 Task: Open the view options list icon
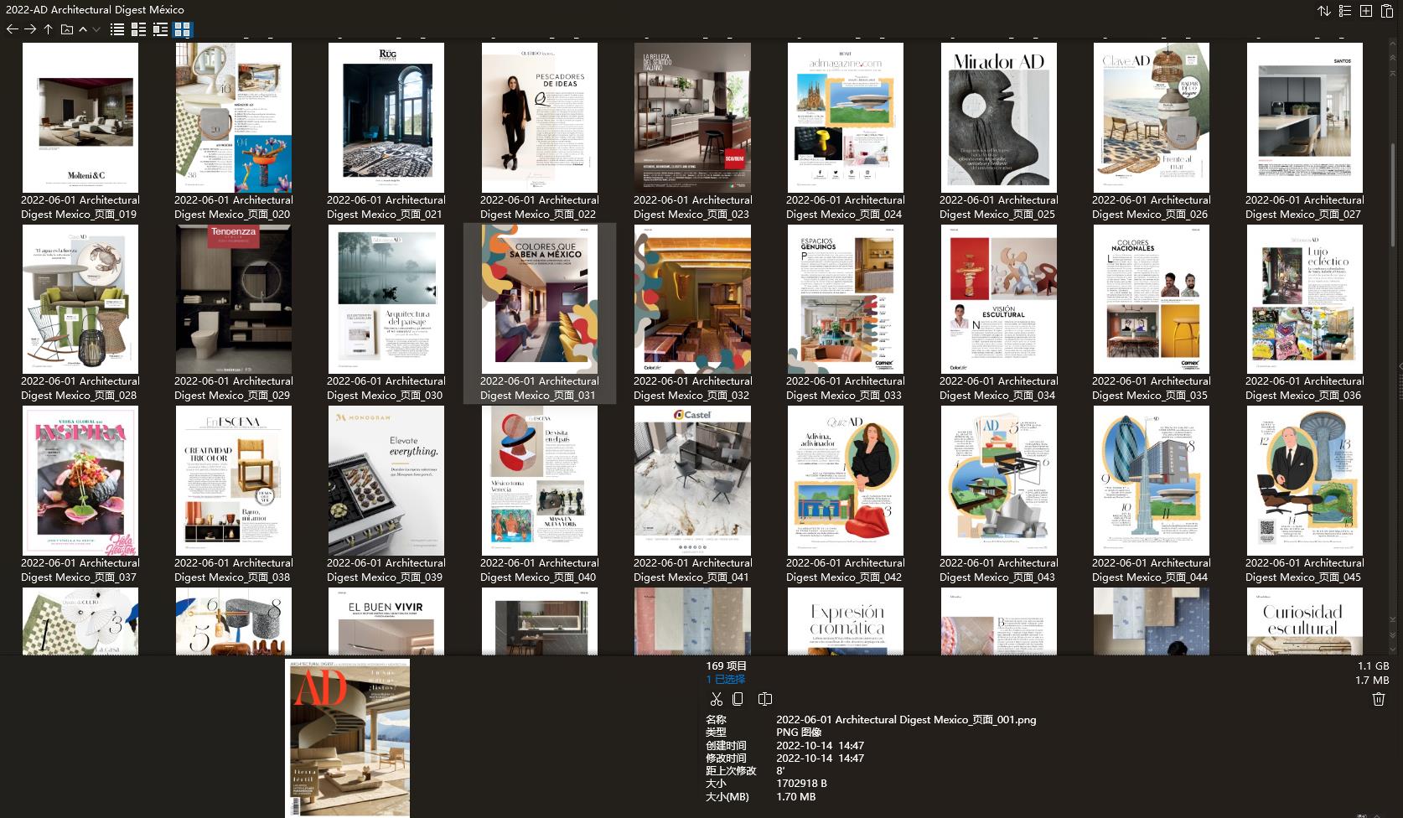(1343, 12)
